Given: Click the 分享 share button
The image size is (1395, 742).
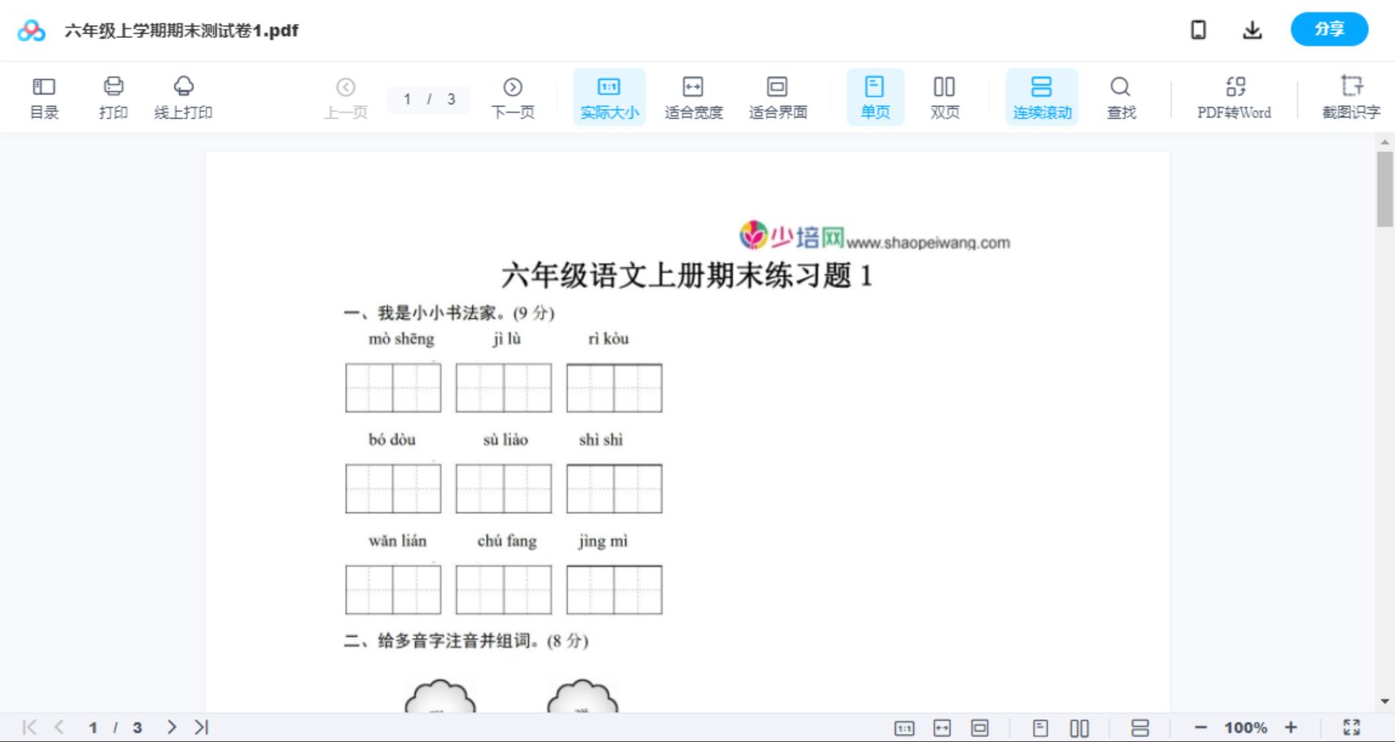Looking at the screenshot, I should pyautogui.click(x=1329, y=29).
